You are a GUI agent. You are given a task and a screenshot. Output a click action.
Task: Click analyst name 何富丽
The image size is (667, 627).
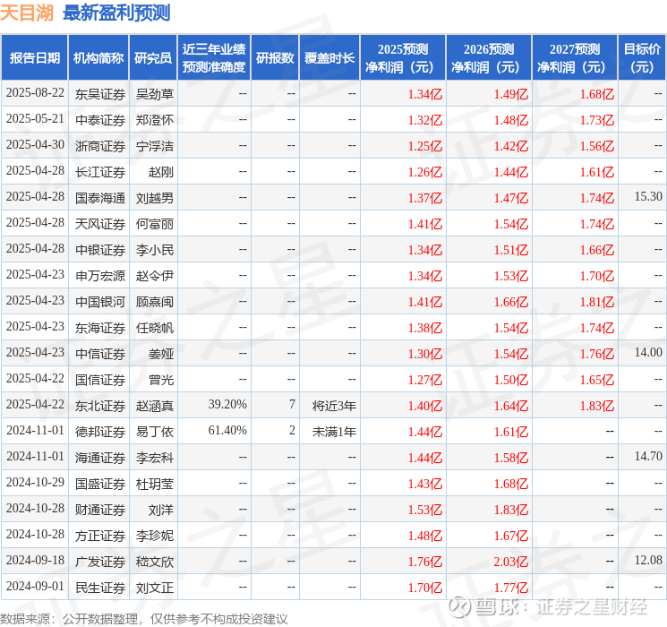(x=154, y=224)
